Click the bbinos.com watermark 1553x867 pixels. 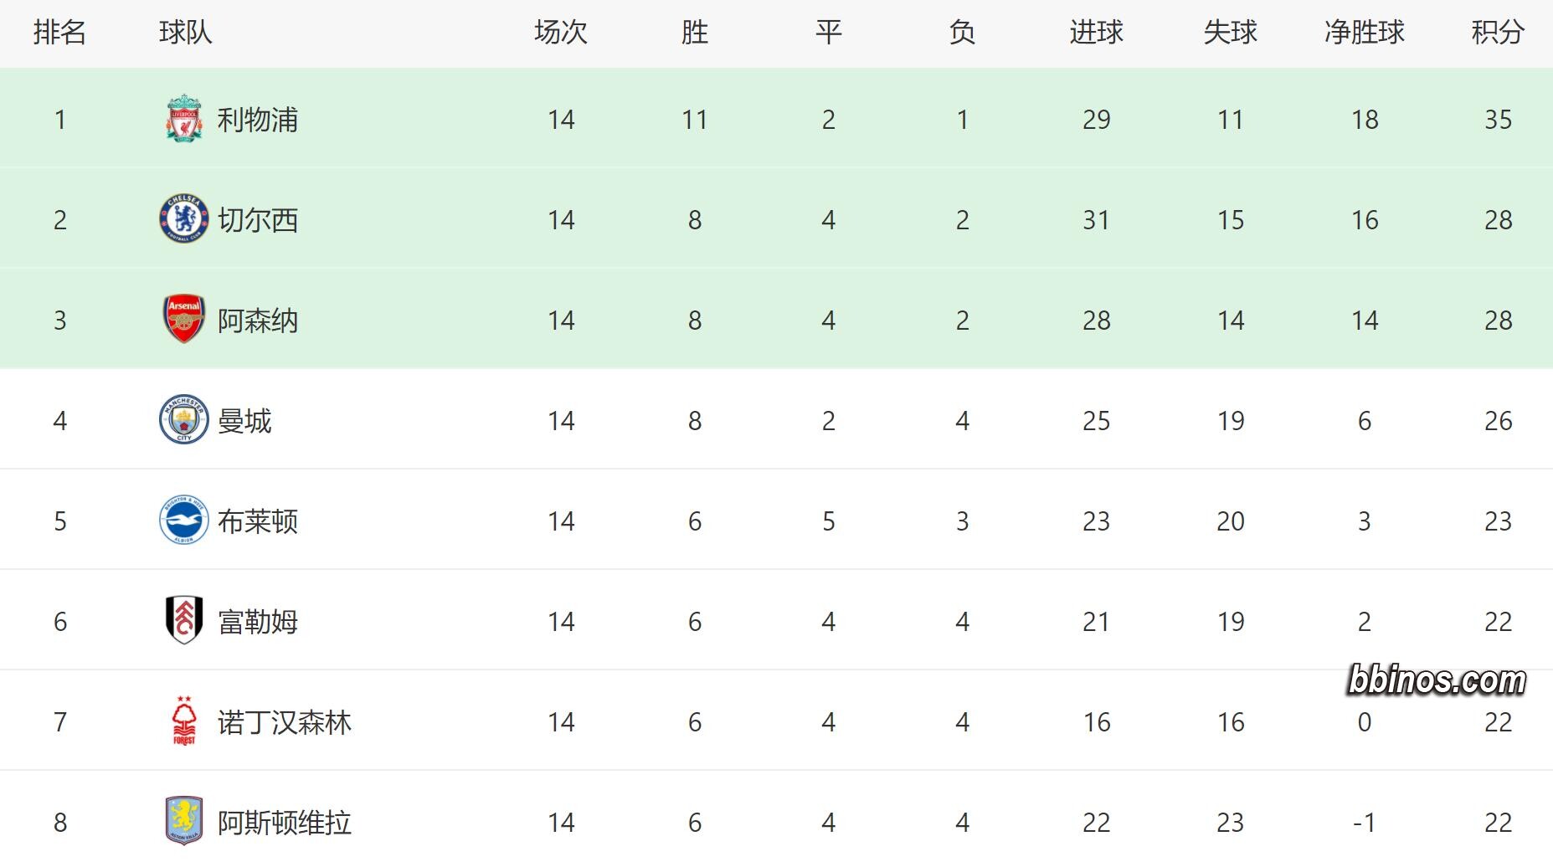point(1437,680)
